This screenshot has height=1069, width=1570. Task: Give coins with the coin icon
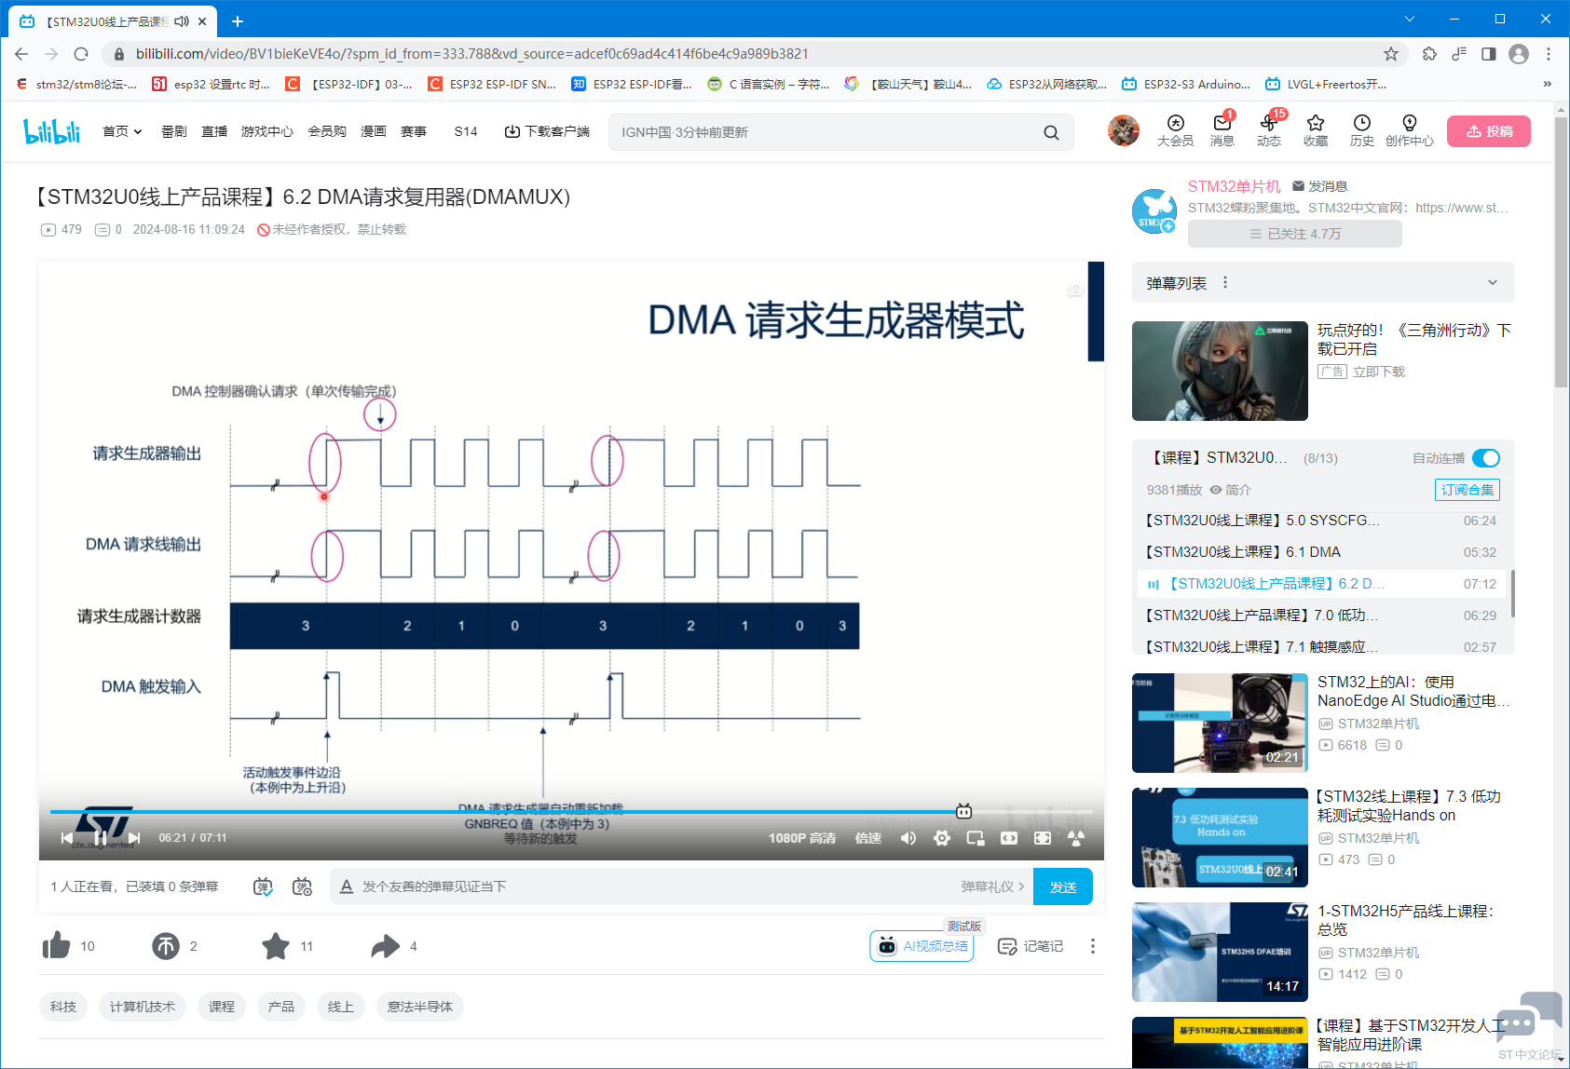pos(166,946)
